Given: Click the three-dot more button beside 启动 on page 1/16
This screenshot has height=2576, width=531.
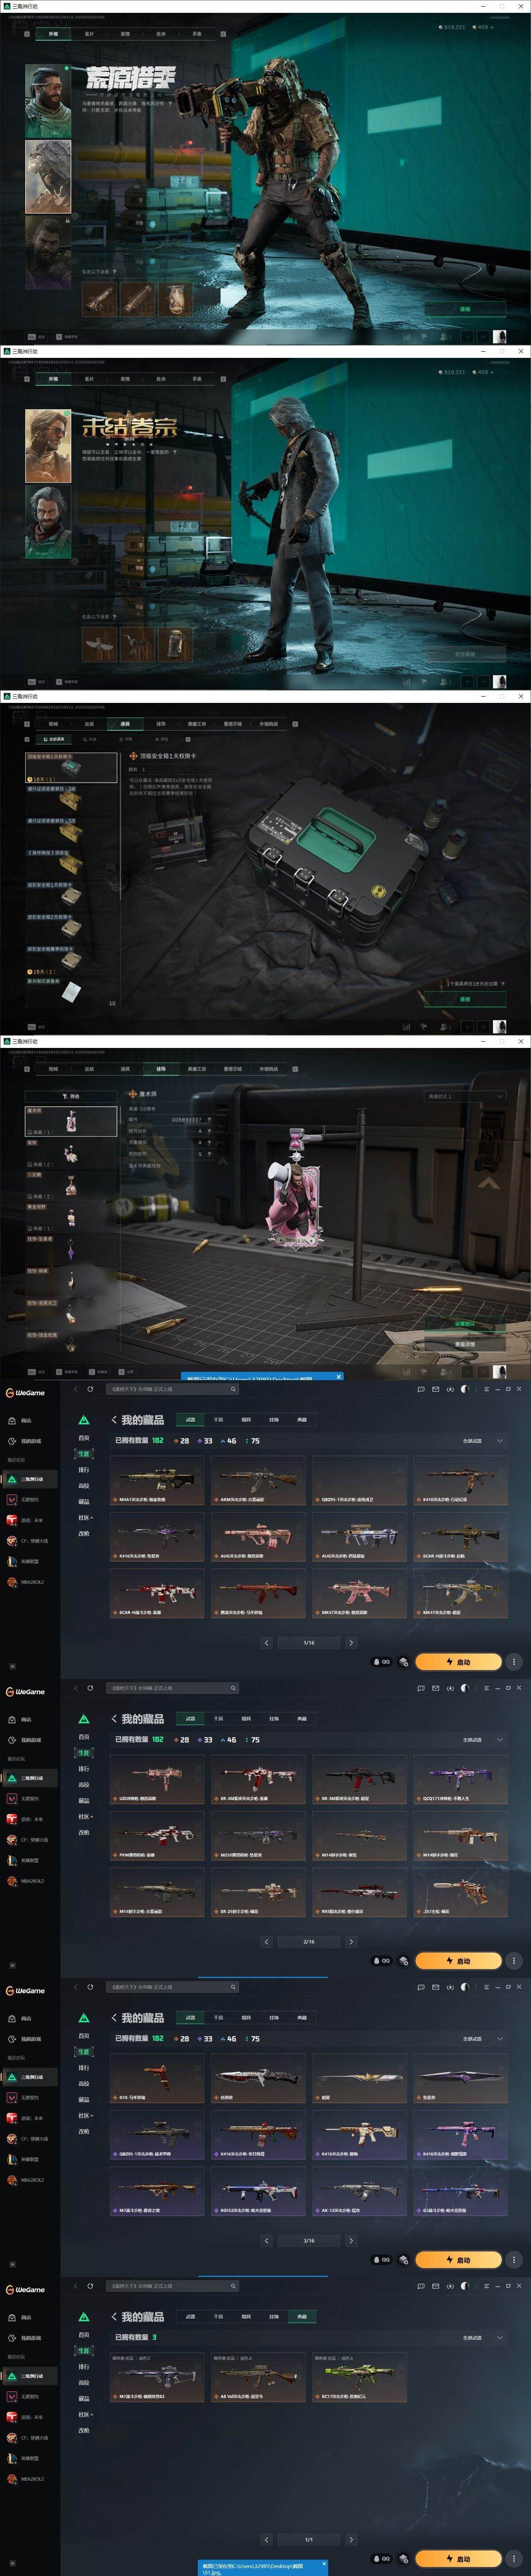Looking at the screenshot, I should [x=514, y=1662].
